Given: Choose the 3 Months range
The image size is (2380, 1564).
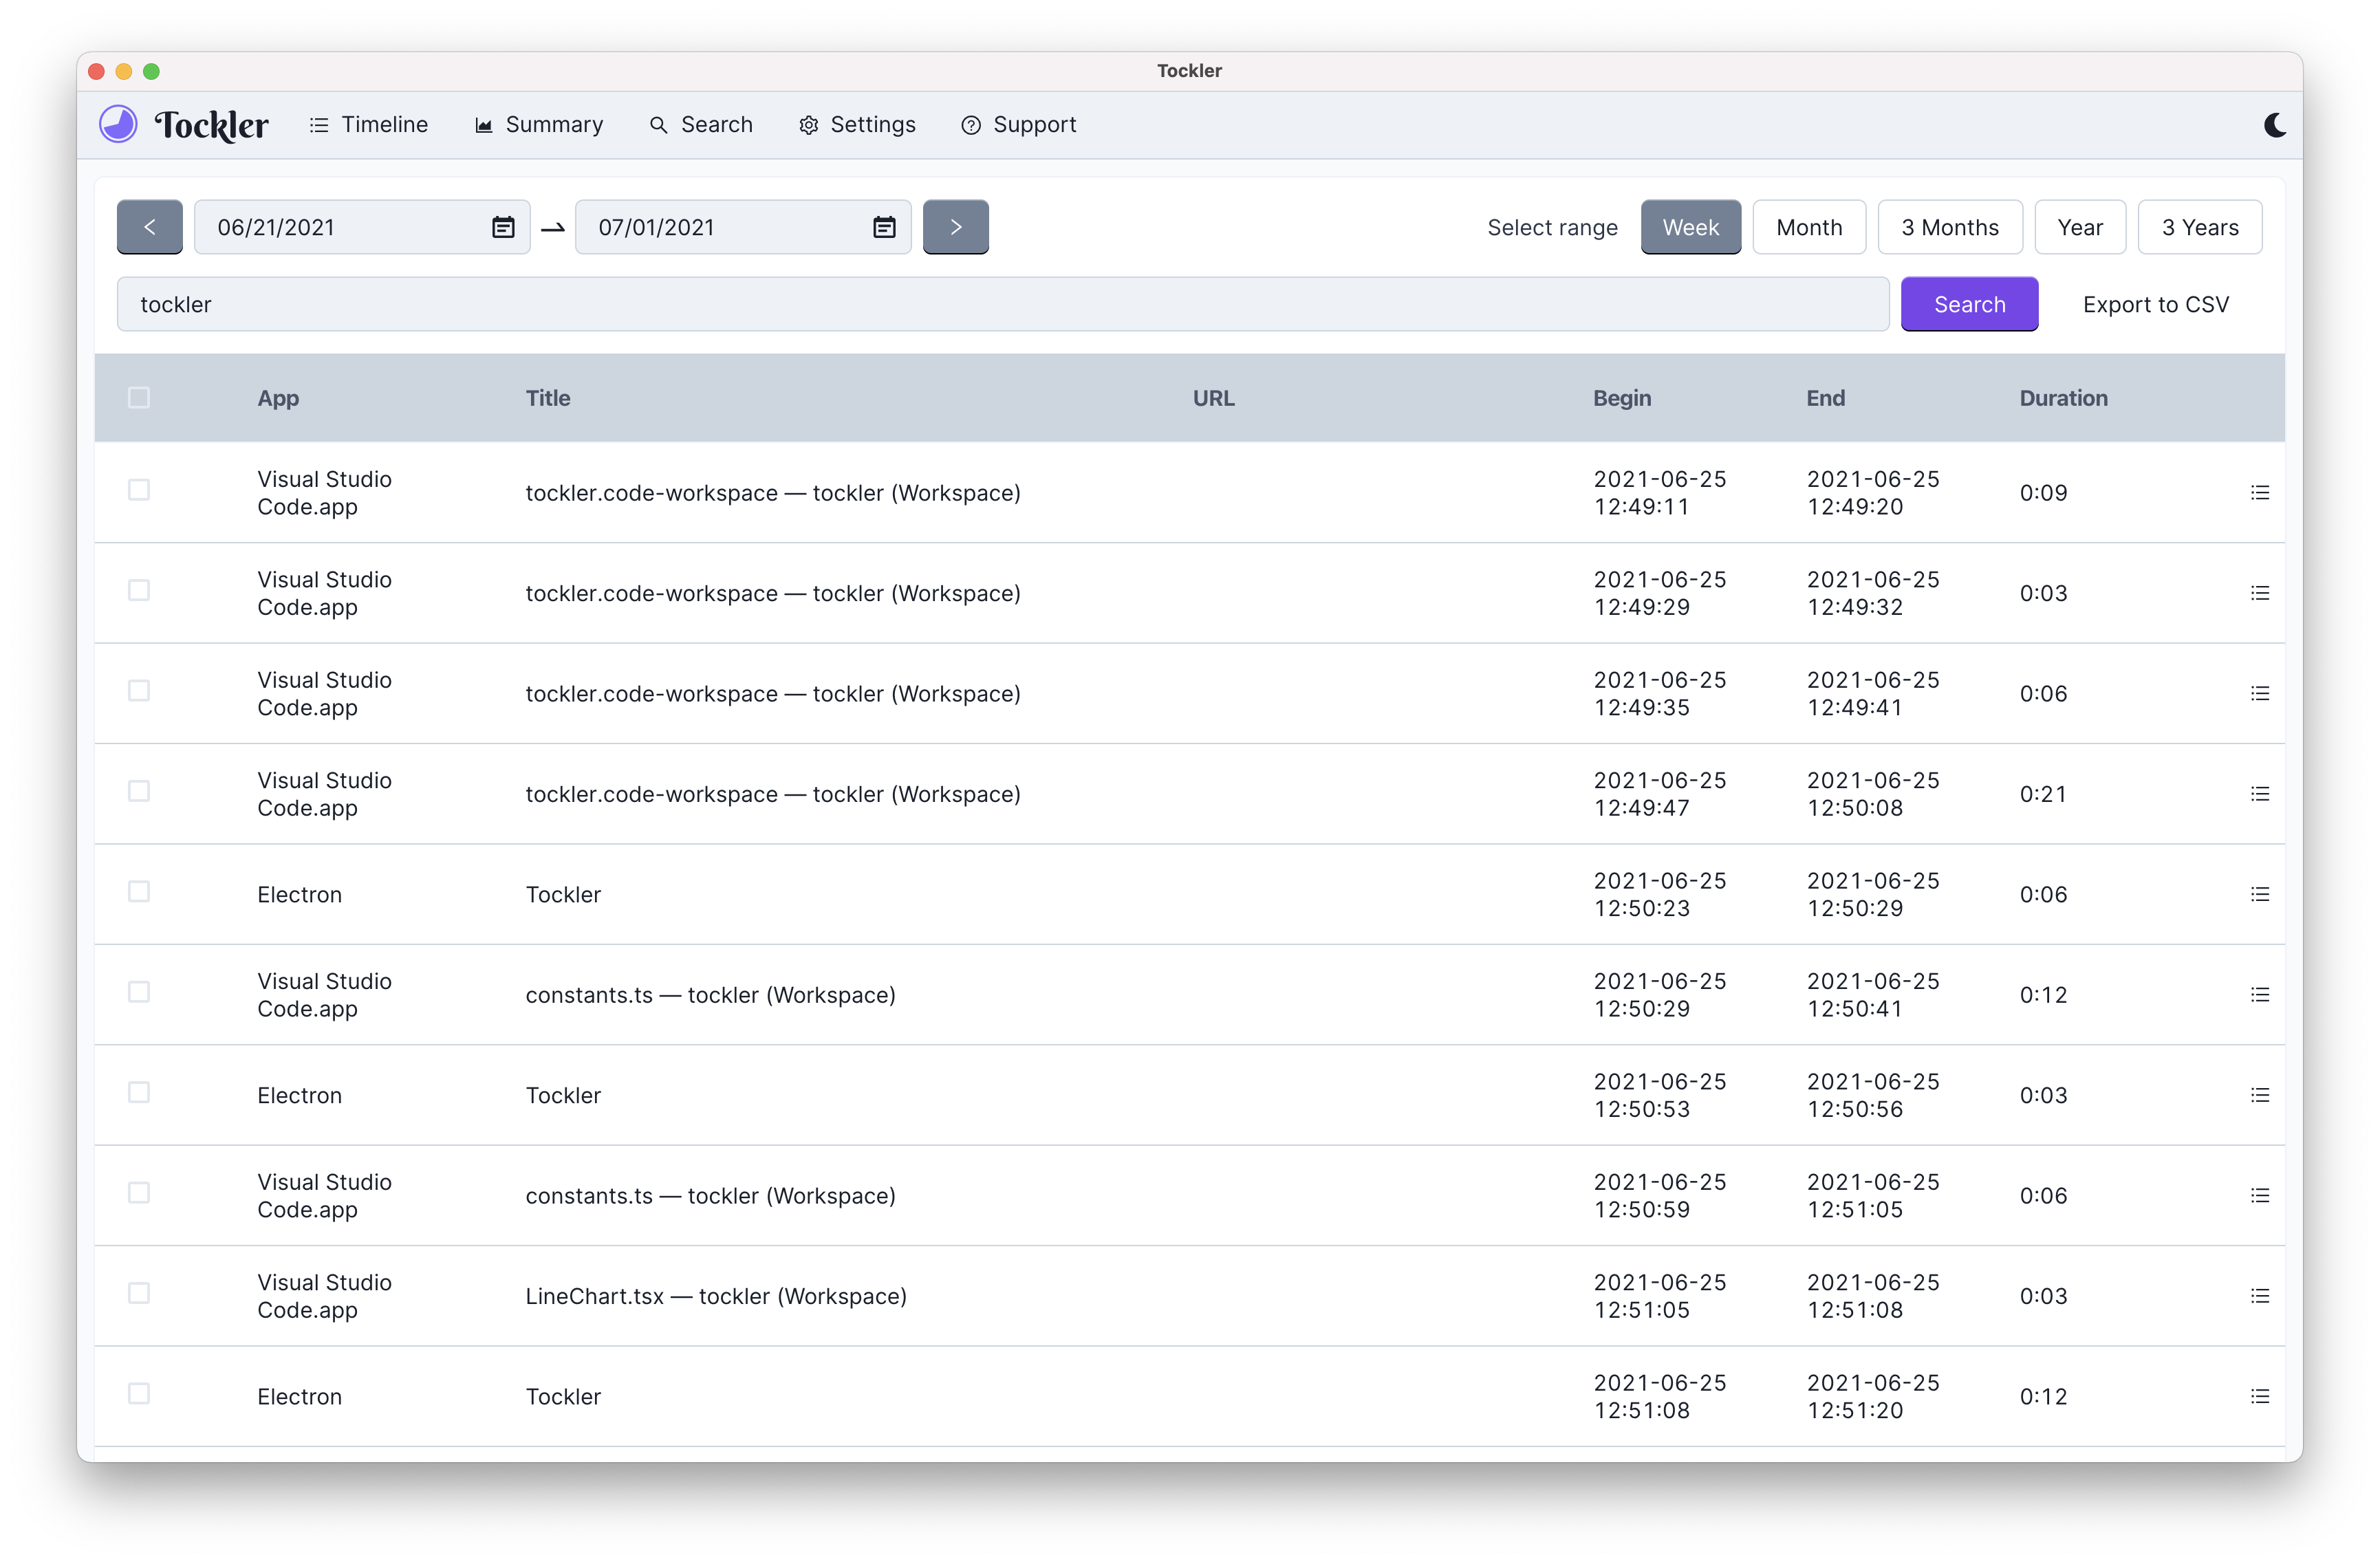Looking at the screenshot, I should [x=1949, y=227].
